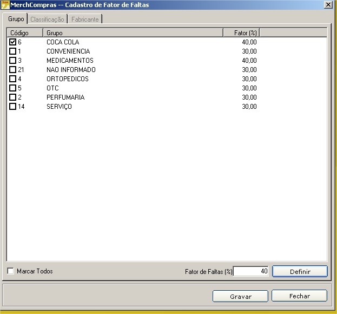Close the Cadastro de Fator de Faltas window
This screenshot has width=337, height=314.
point(328,5)
